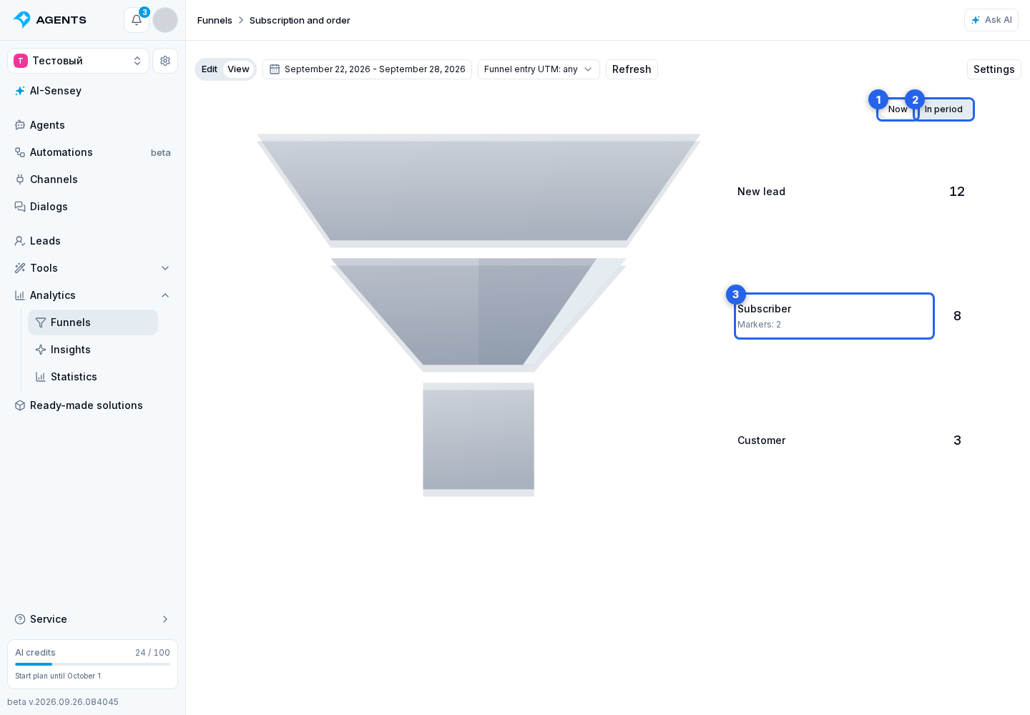Click the Ready-made solutions box icon

[x=20, y=405]
